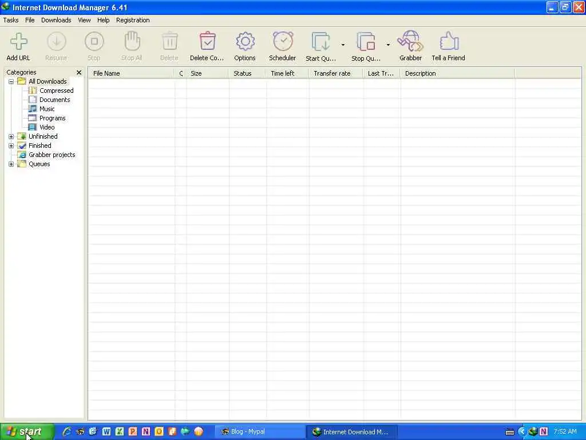This screenshot has width=586, height=440.
Task: Select the Queues tree item
Action: pos(39,164)
